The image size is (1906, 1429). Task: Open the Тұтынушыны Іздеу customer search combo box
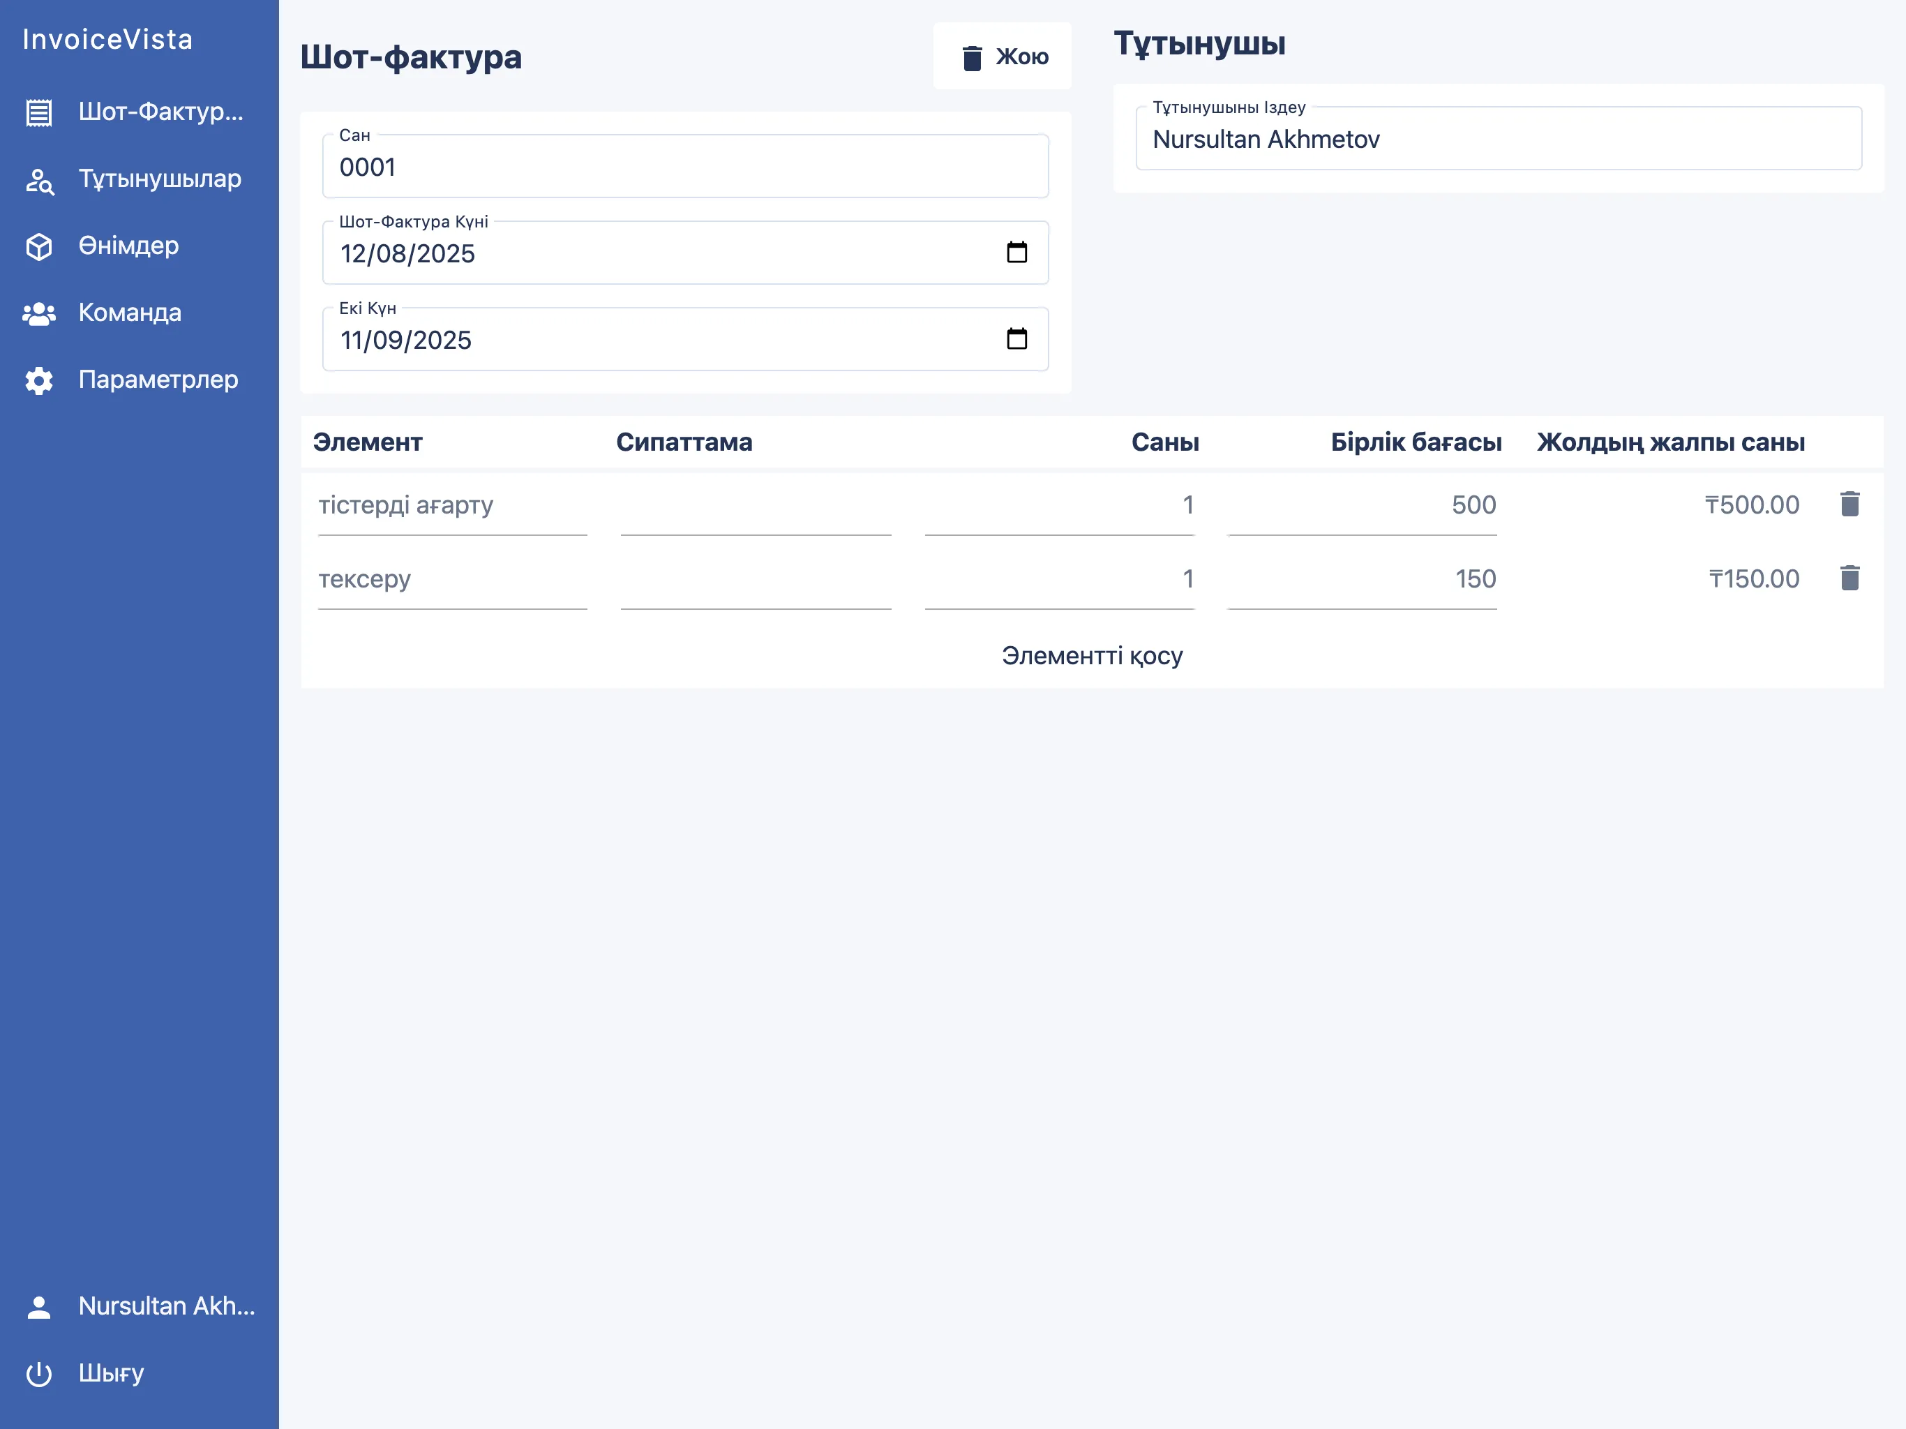(x=1499, y=140)
